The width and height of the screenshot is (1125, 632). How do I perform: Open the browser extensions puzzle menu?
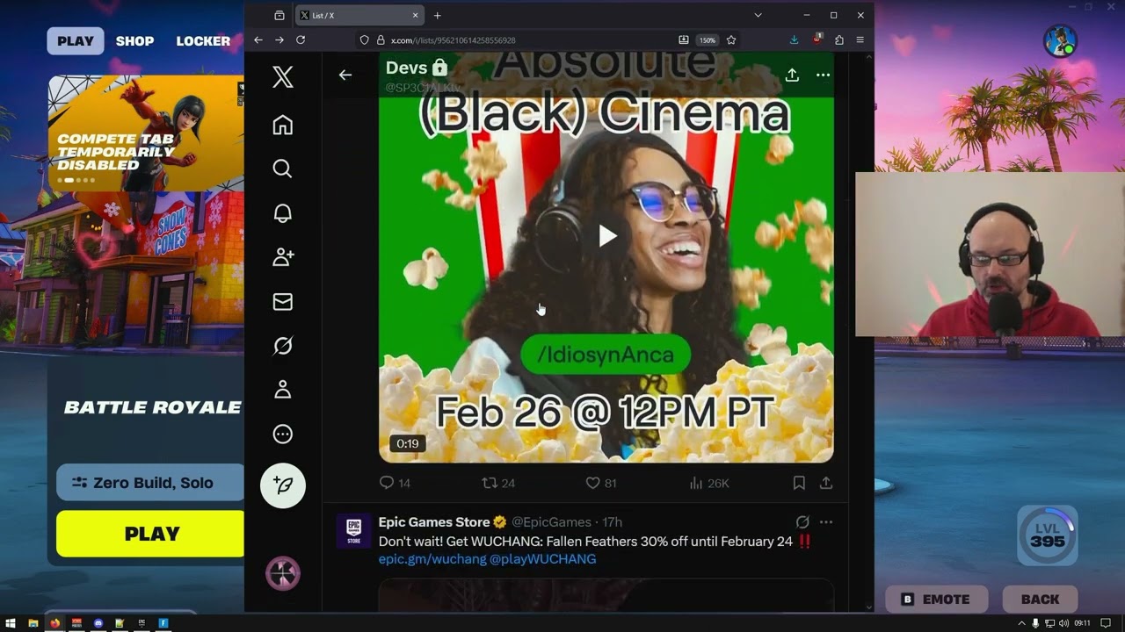[x=839, y=40]
